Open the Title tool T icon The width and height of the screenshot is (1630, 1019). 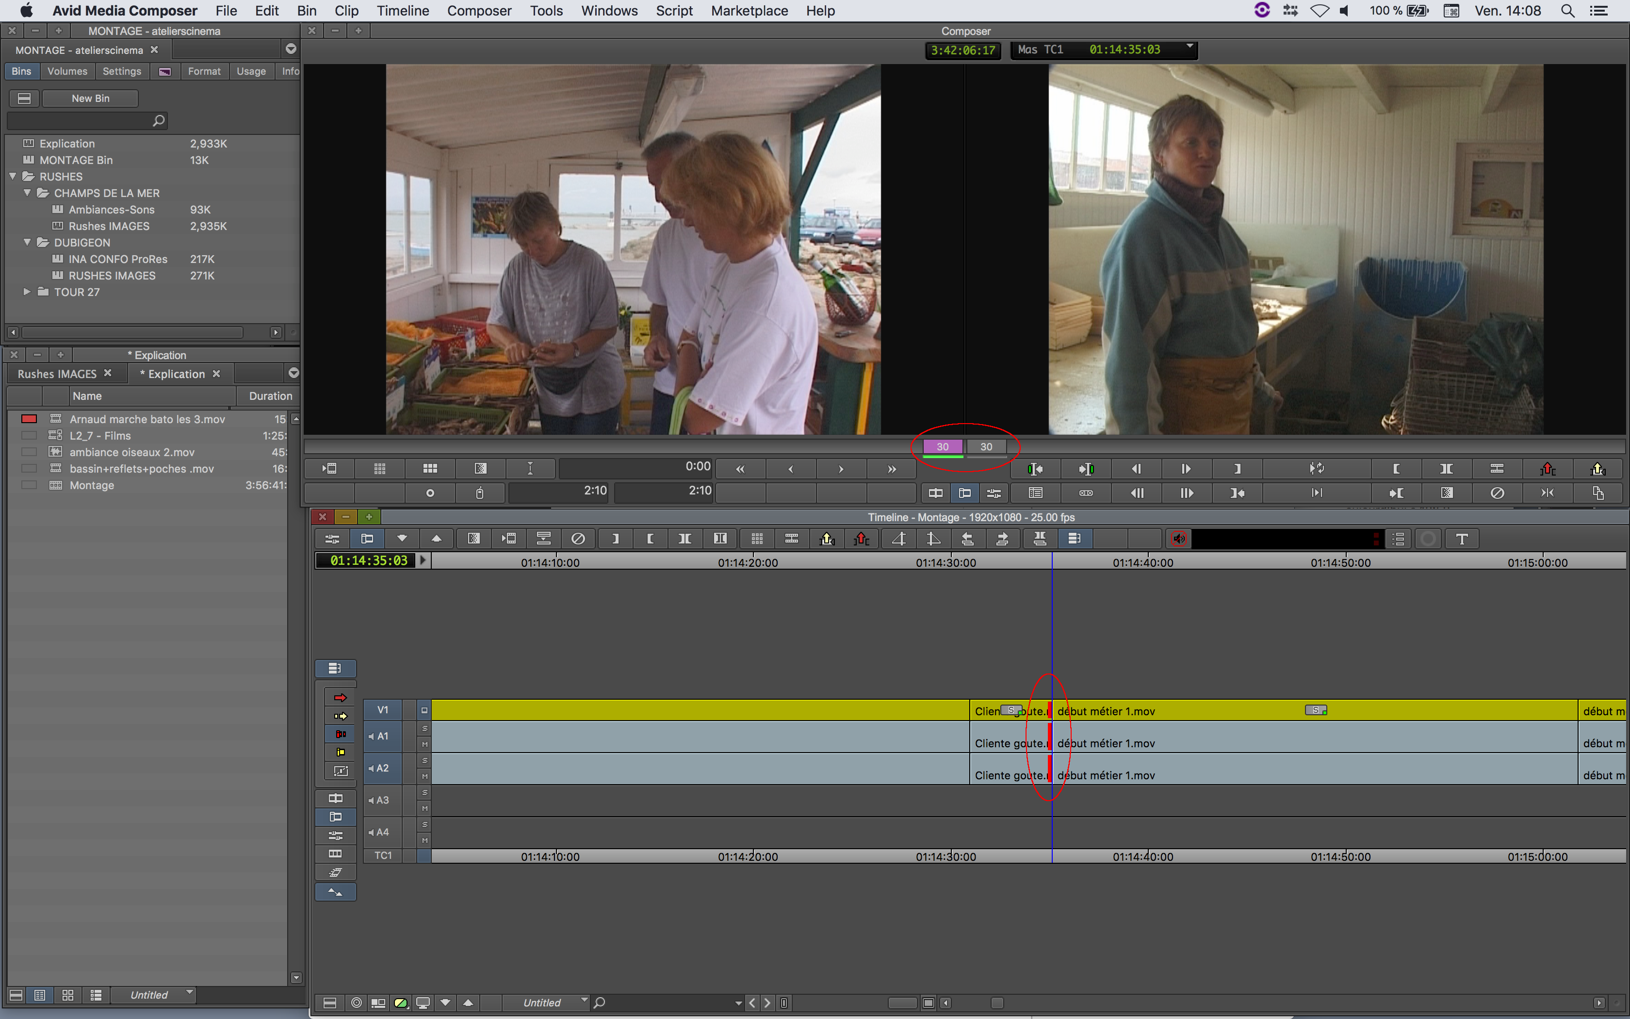tap(1462, 539)
